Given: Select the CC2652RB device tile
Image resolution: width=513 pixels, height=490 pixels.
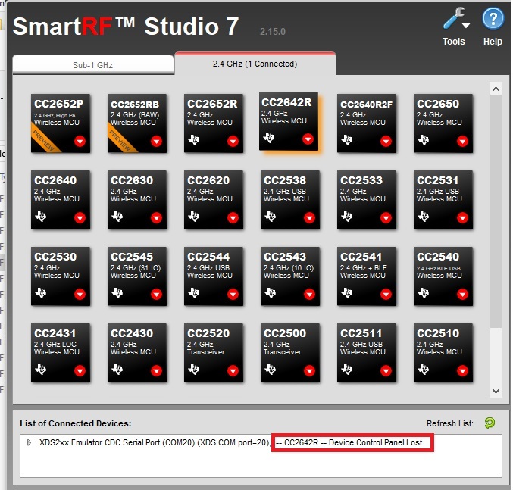Looking at the screenshot, I should click(137, 123).
